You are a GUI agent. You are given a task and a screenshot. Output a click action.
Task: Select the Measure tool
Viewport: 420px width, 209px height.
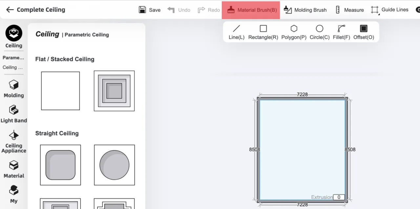349,10
